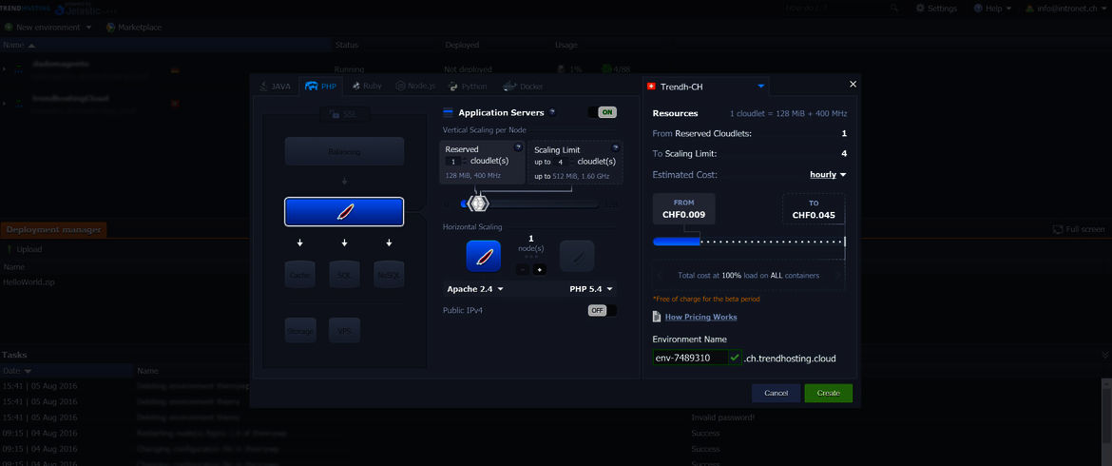Edit the Environment Name field
The width and height of the screenshot is (1112, 466).
690,359
